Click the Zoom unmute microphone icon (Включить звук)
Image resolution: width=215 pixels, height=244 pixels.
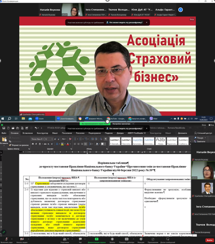[x=7, y=239]
